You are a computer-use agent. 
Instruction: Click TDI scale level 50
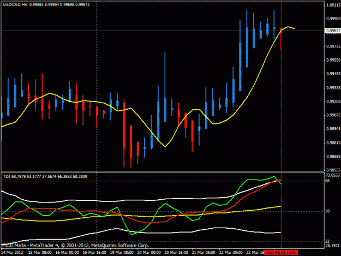click(327, 211)
